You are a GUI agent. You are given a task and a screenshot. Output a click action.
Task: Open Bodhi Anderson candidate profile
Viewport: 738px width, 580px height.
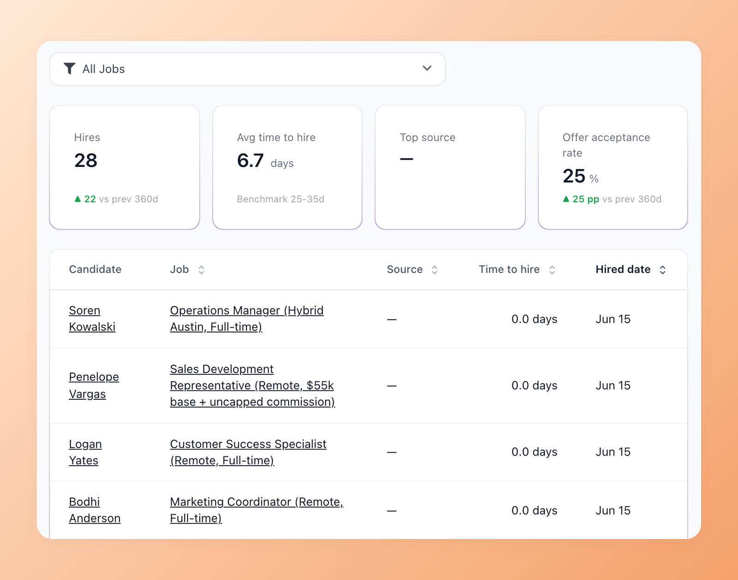click(95, 510)
